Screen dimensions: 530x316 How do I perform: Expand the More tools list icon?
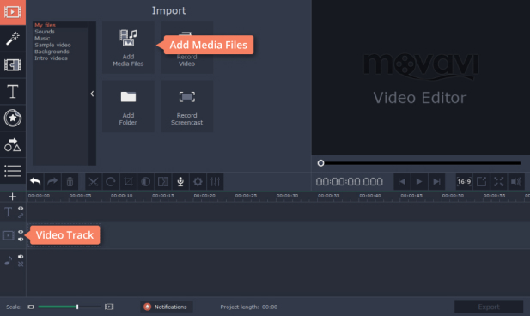point(13,171)
